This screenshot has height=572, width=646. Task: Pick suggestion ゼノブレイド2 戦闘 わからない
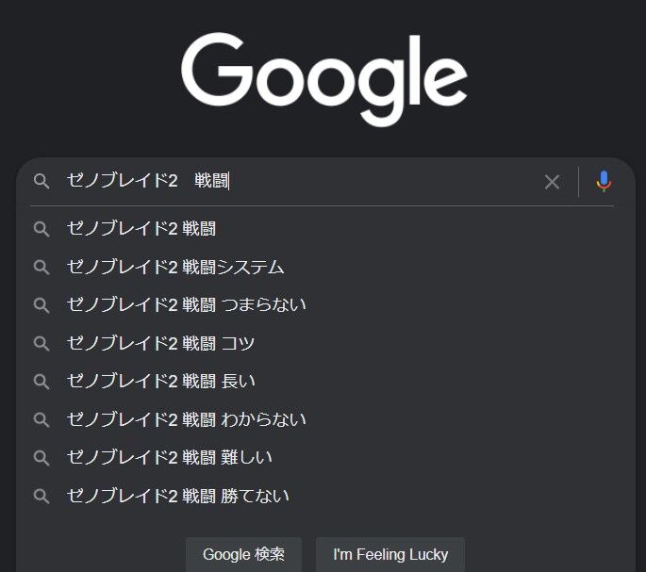coord(325,420)
